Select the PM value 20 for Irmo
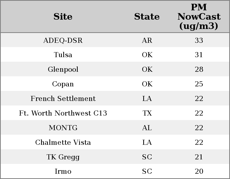230x179 pixels. pyautogui.click(x=199, y=171)
